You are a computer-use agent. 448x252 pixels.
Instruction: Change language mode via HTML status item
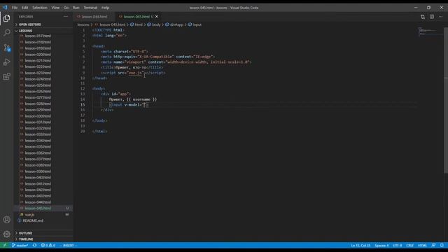422,246
